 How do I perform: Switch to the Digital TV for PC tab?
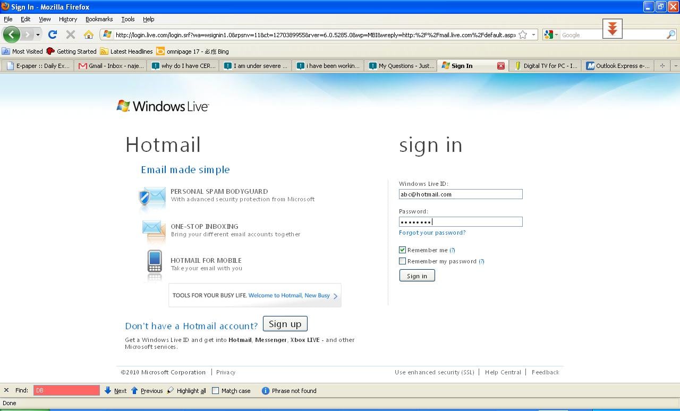(546, 66)
